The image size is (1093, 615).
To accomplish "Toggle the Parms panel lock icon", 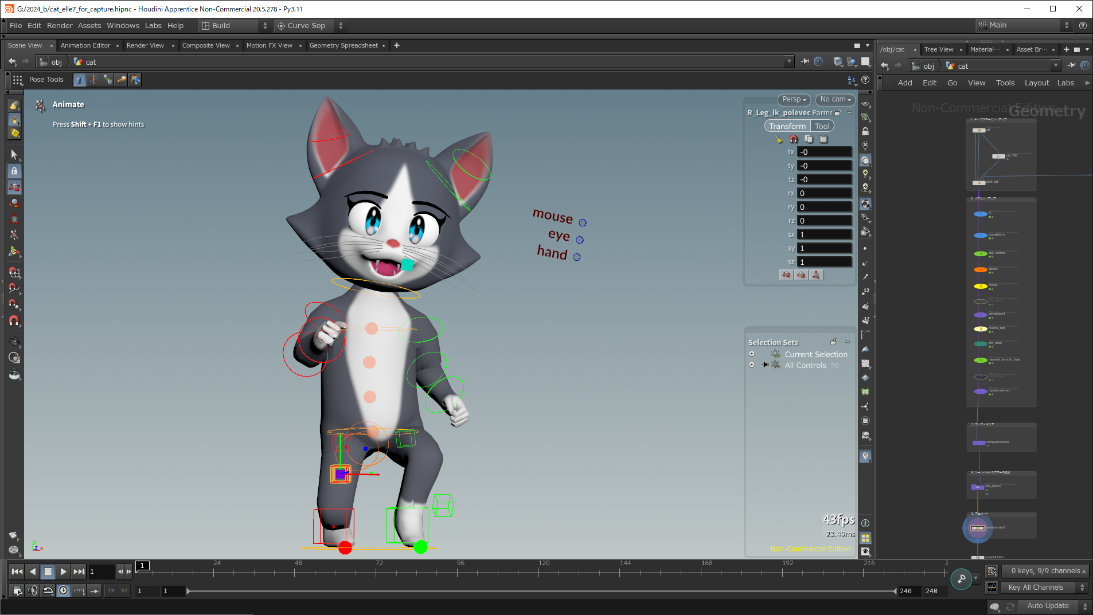I will click(838, 113).
